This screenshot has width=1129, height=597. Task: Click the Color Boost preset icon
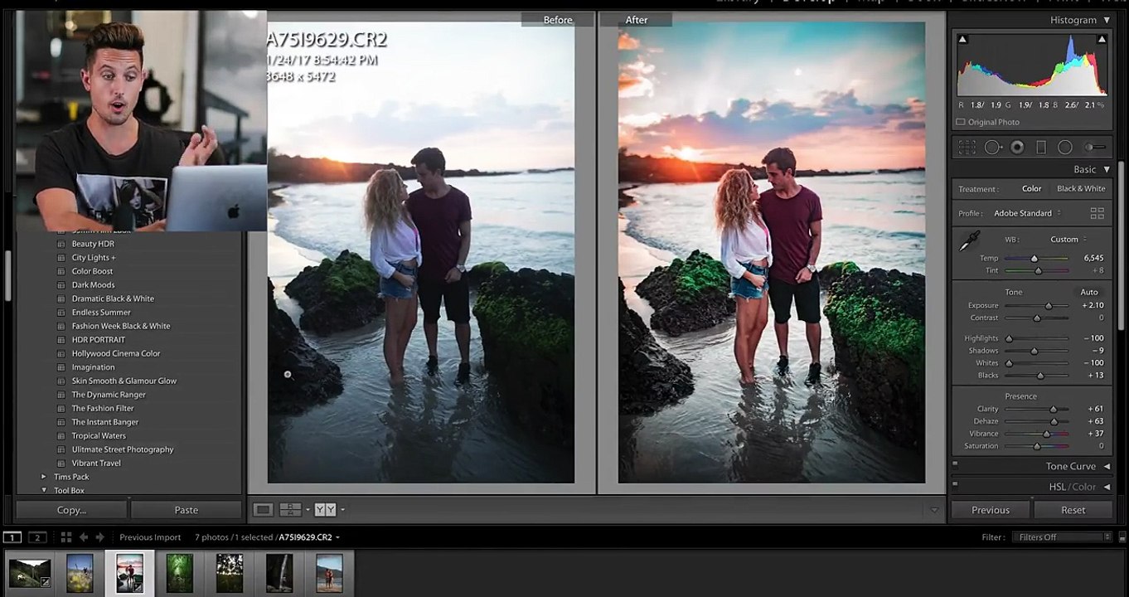(61, 271)
